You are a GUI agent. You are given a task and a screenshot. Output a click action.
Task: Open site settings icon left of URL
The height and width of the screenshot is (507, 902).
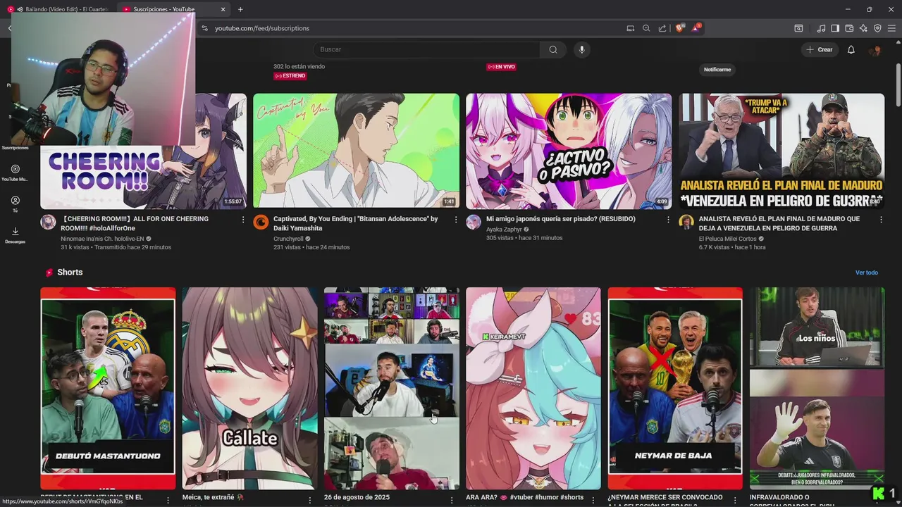coord(204,28)
